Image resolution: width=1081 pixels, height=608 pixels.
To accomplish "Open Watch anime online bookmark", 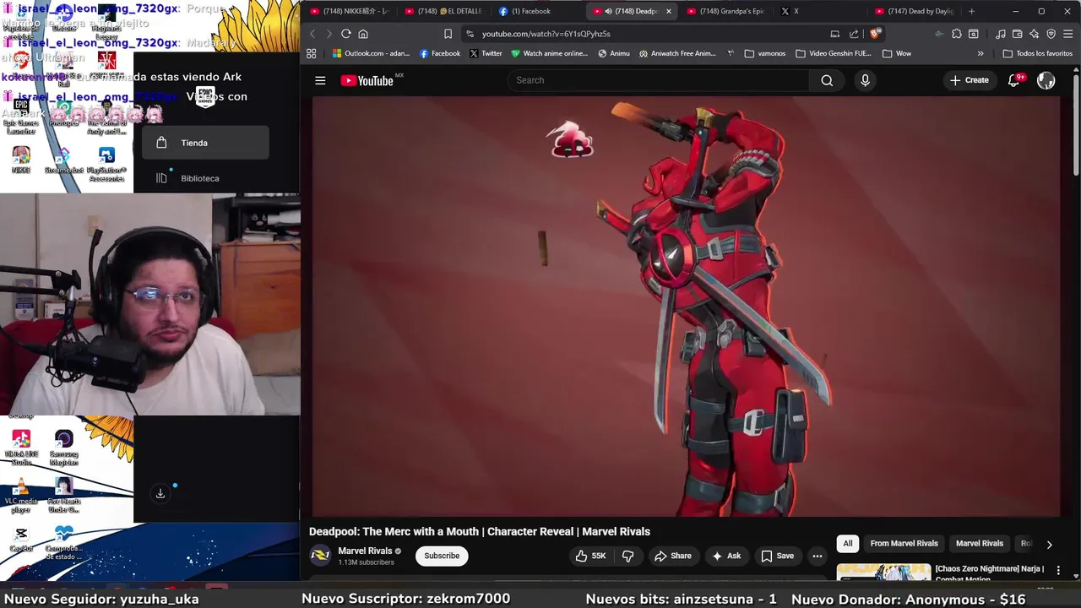I will [549, 53].
